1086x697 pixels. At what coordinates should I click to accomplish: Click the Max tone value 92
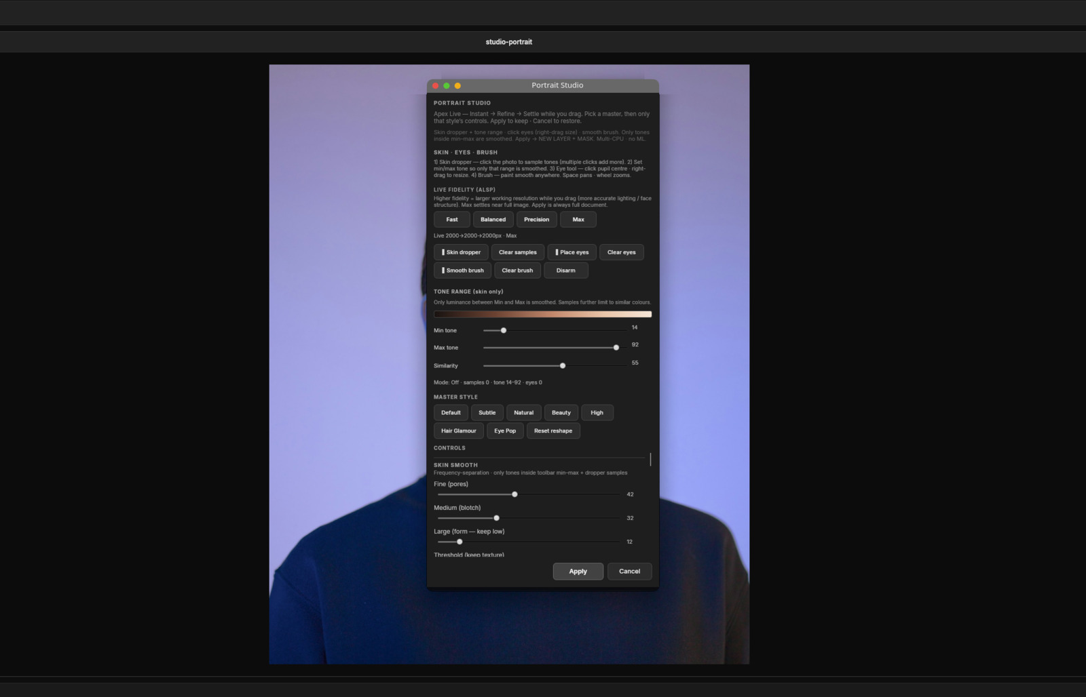(x=635, y=345)
